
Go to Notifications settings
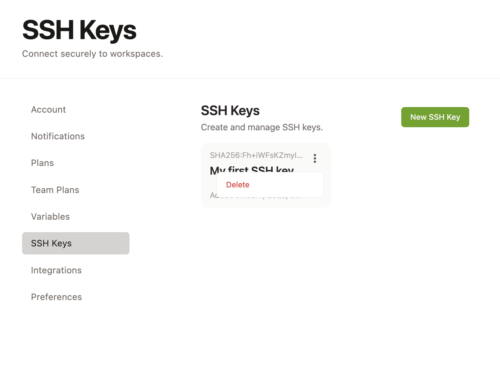pyautogui.click(x=58, y=136)
